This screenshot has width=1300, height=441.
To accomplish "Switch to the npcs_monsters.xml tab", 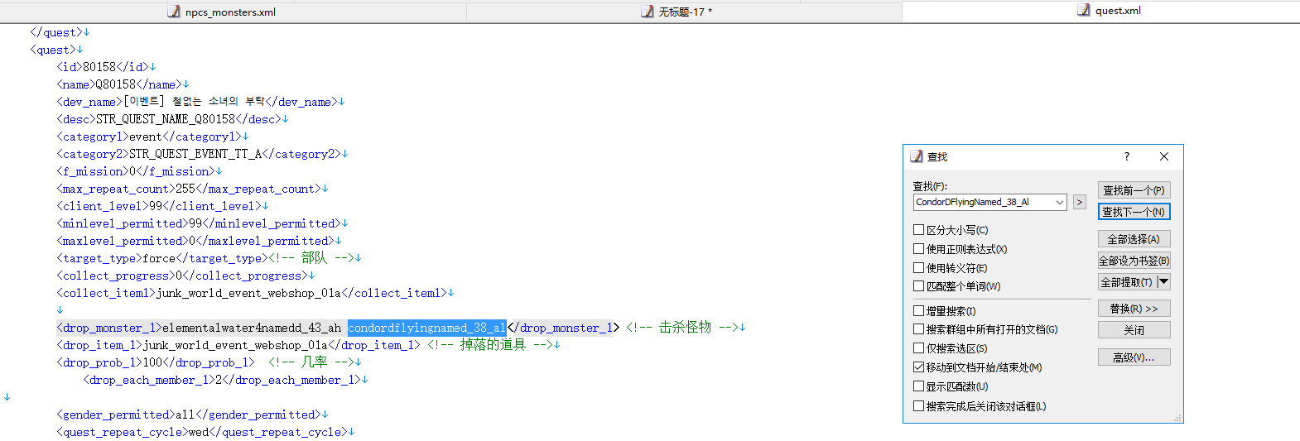I will click(x=230, y=12).
